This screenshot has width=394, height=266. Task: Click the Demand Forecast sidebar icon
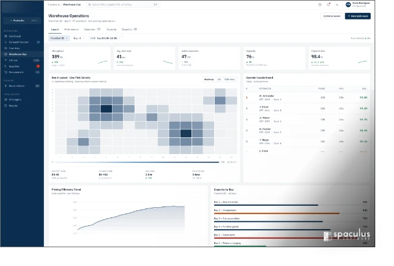pyautogui.click(x=6, y=42)
